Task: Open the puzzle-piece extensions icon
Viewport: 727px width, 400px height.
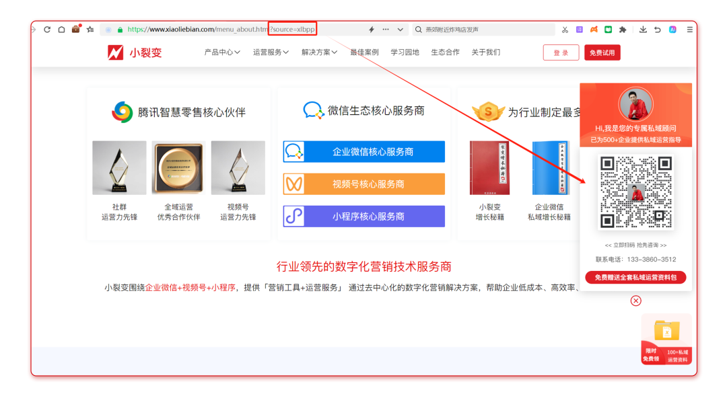Action: click(623, 30)
